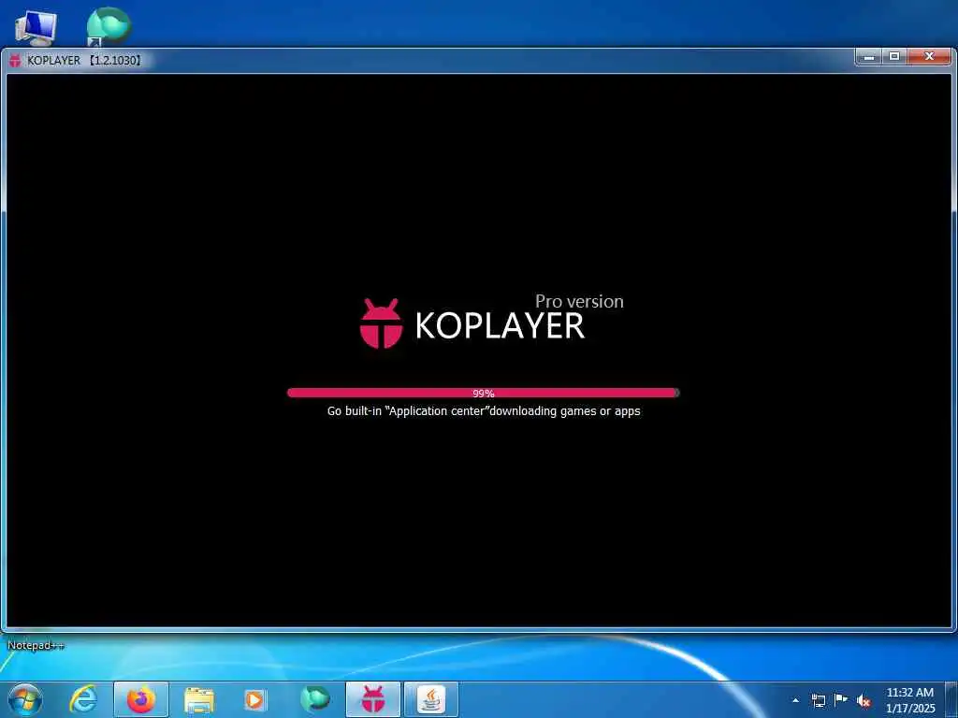958x718 pixels.
Task: Click the KOPLAYER 1.2.1030 window title
Action: (84, 61)
